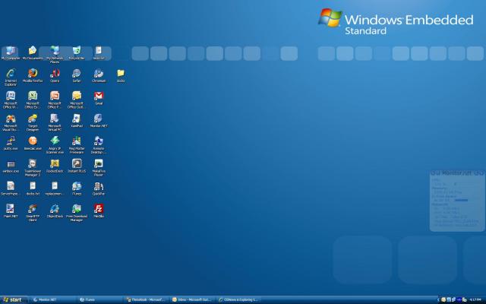
Task: Switch to Monitor.NET taskbar button
Action: (x=52, y=299)
